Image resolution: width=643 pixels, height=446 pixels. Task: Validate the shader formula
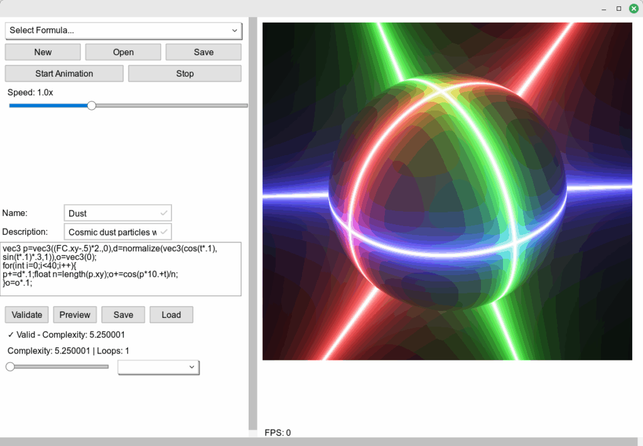[x=27, y=315]
